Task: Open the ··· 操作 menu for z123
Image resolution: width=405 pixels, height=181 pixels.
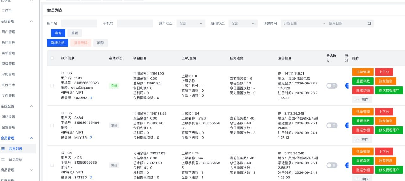Action: coord(362,179)
